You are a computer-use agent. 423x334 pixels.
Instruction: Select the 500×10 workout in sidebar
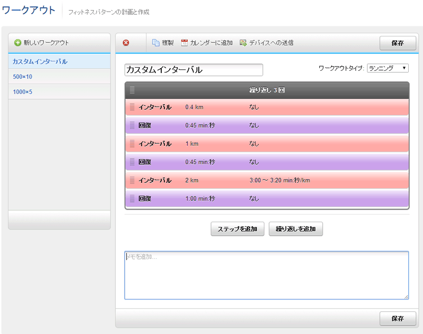[x=23, y=77]
